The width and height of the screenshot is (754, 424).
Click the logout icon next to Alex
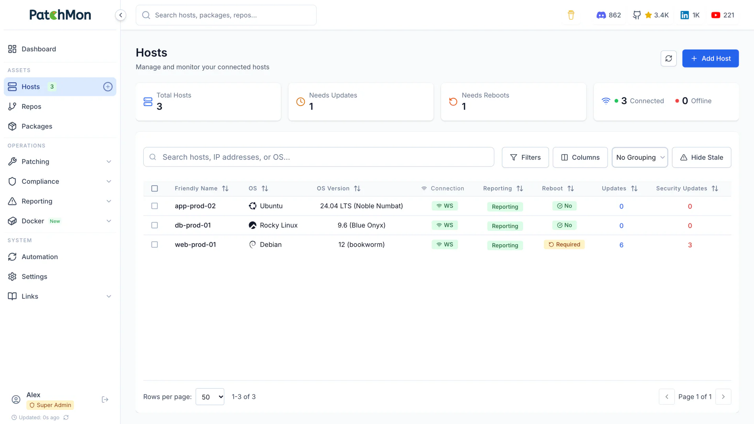coord(105,400)
